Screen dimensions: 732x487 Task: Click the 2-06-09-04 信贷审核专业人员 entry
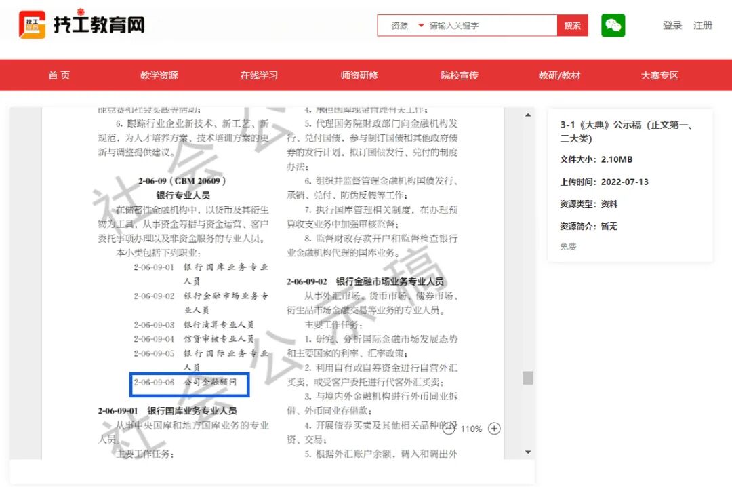(194, 339)
